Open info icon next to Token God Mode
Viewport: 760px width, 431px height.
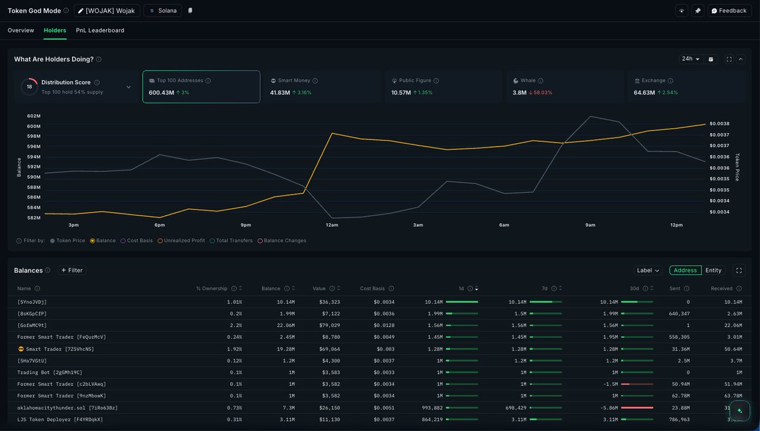click(x=66, y=11)
